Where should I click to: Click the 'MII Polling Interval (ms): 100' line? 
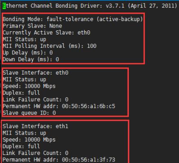coord(49,46)
